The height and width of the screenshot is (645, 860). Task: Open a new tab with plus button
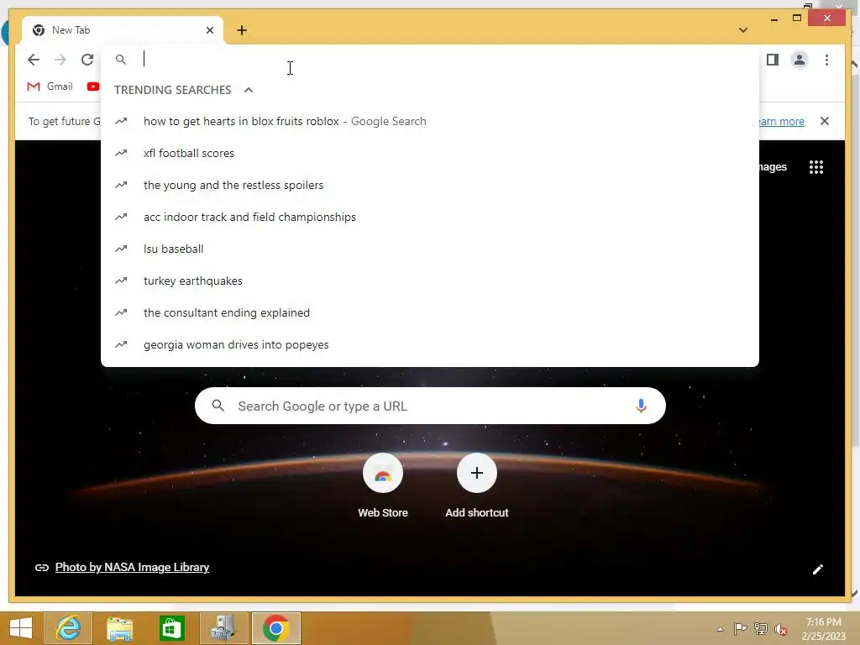pyautogui.click(x=242, y=30)
